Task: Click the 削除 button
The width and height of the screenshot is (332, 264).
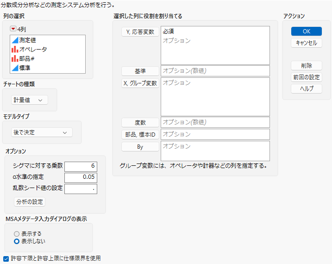Action: pyautogui.click(x=307, y=66)
